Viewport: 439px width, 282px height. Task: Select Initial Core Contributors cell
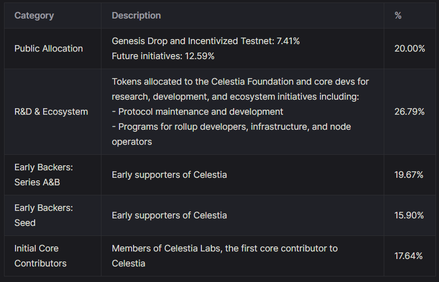pos(40,256)
